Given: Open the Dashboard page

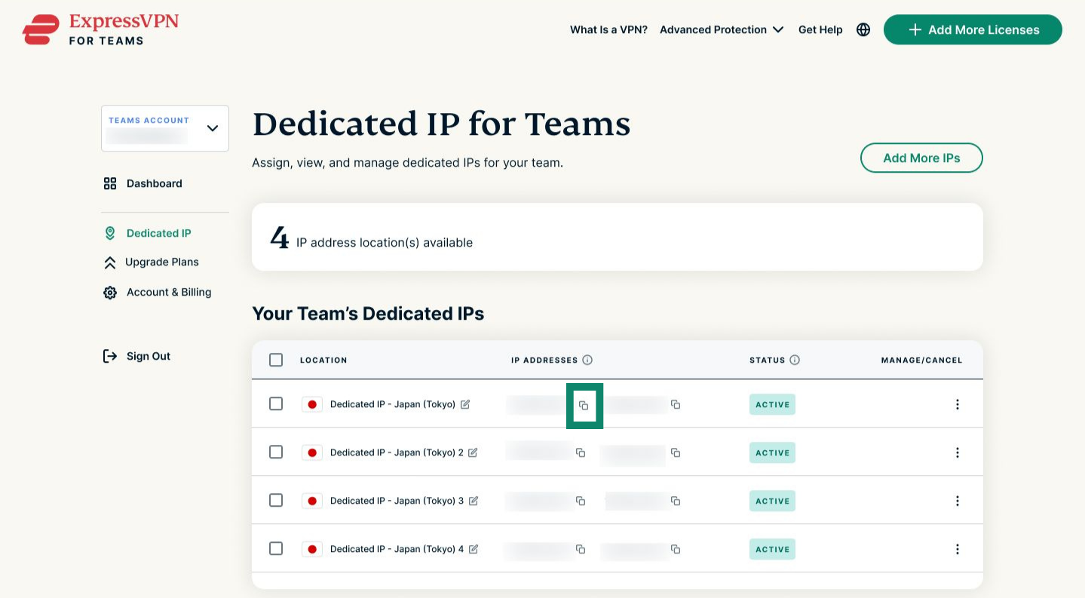Looking at the screenshot, I should coord(143,183).
